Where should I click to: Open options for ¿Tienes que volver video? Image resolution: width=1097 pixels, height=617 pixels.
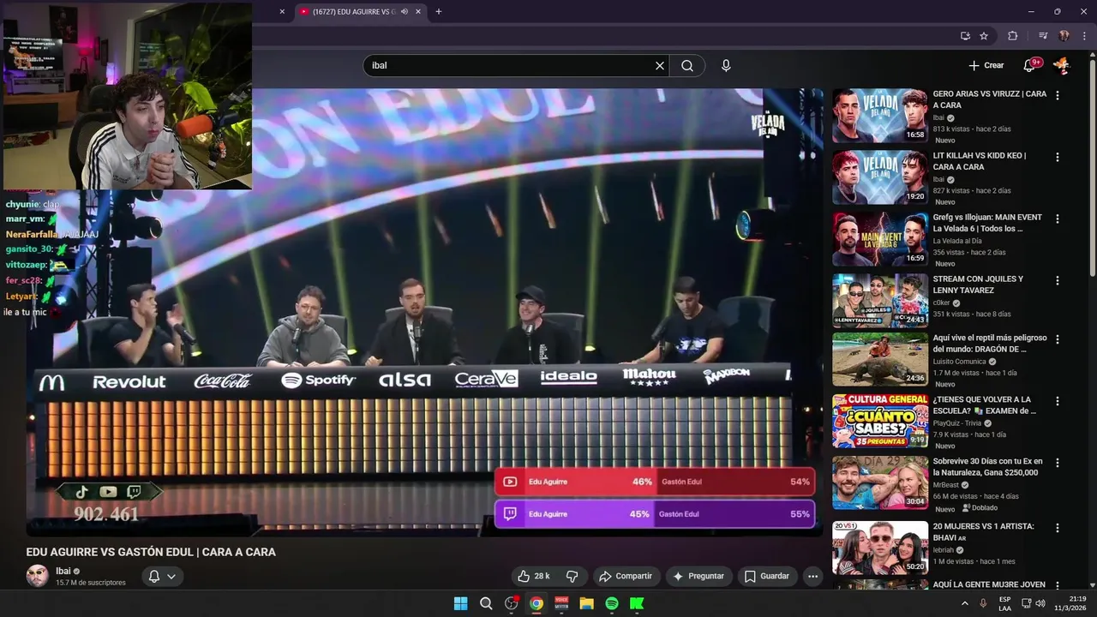pos(1058,401)
